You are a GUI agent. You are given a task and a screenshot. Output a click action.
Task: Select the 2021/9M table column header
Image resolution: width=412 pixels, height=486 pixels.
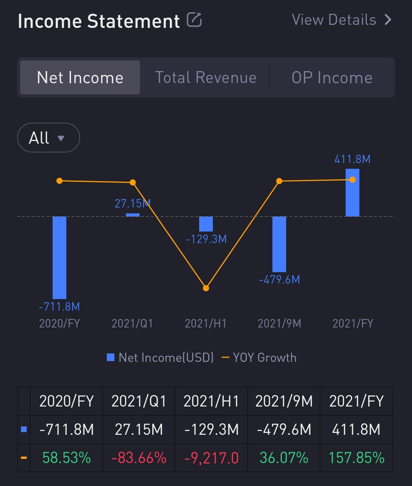(x=284, y=401)
